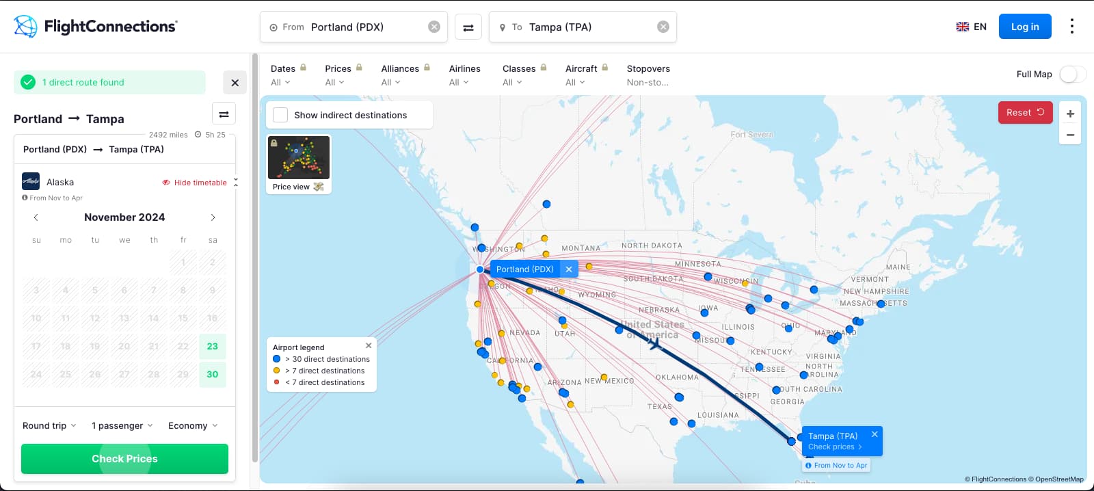Viewport: 1094px width, 491px height.
Task: Click the flight duration 5h 25 clock icon
Action: click(x=198, y=135)
